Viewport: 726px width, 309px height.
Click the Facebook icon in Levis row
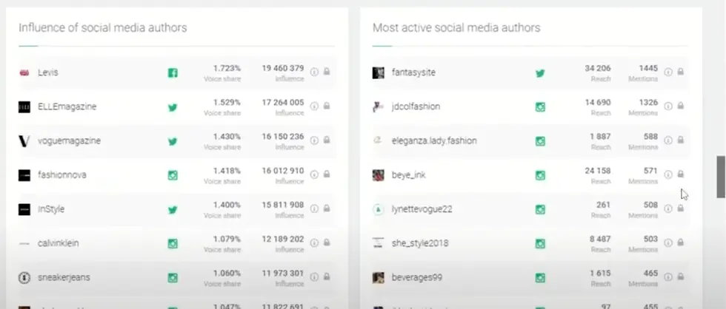[173, 72]
